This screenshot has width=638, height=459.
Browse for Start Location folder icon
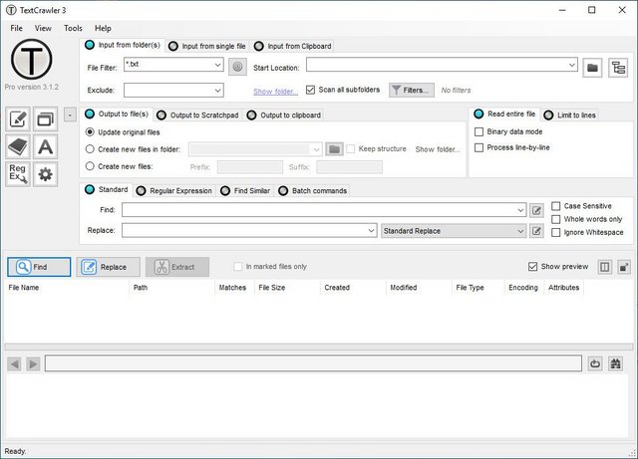click(x=592, y=68)
